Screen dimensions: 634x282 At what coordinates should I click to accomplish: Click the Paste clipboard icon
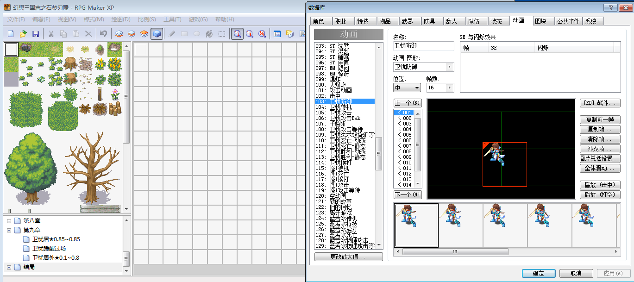pyautogui.click(x=76, y=34)
